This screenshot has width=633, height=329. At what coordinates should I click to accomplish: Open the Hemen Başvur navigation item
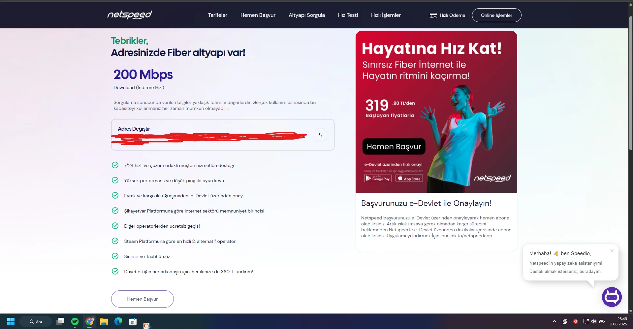pos(258,15)
